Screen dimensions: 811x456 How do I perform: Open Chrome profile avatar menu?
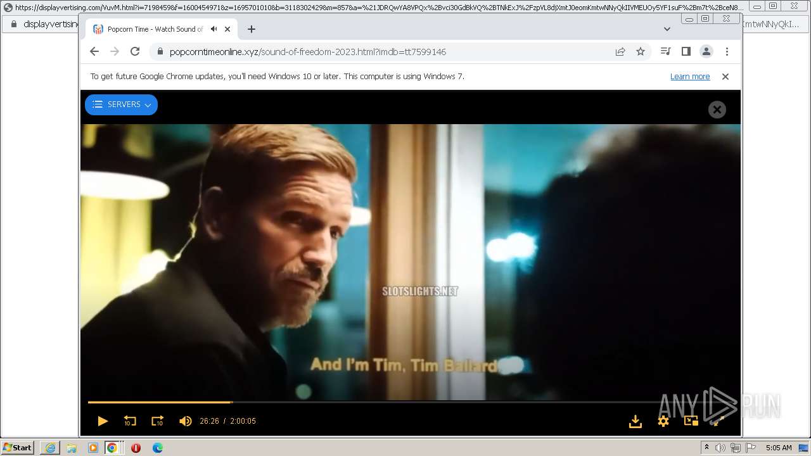point(706,51)
